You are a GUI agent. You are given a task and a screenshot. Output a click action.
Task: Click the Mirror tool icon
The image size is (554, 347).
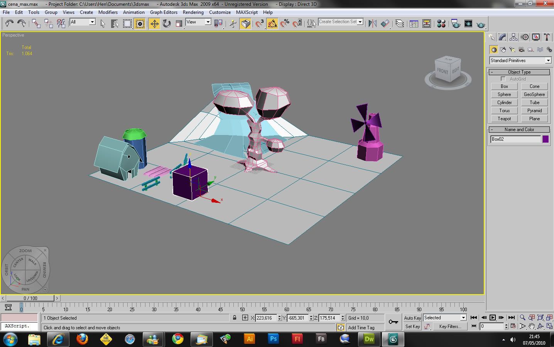tap(372, 24)
